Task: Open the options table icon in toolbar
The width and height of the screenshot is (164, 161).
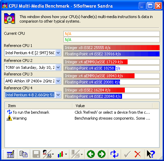Action: [x=10, y=154]
